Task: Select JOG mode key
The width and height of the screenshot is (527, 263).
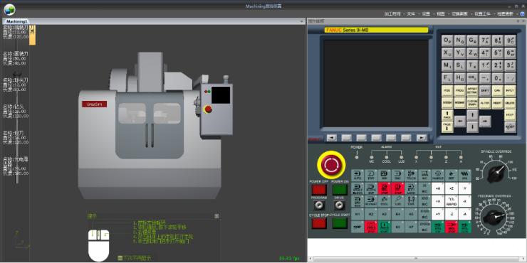Action: 465,175
